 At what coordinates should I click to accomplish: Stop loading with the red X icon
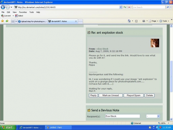point(129,7)
